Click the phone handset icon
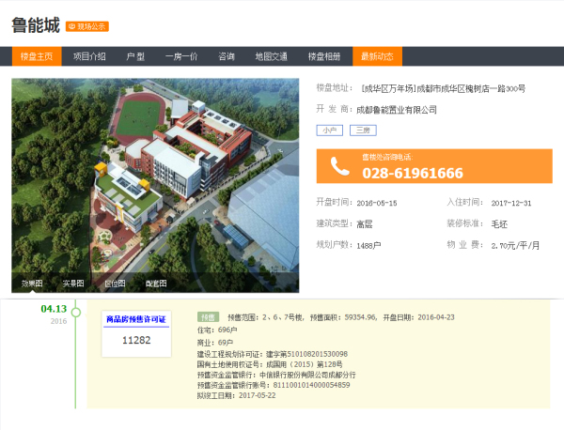 337,166
